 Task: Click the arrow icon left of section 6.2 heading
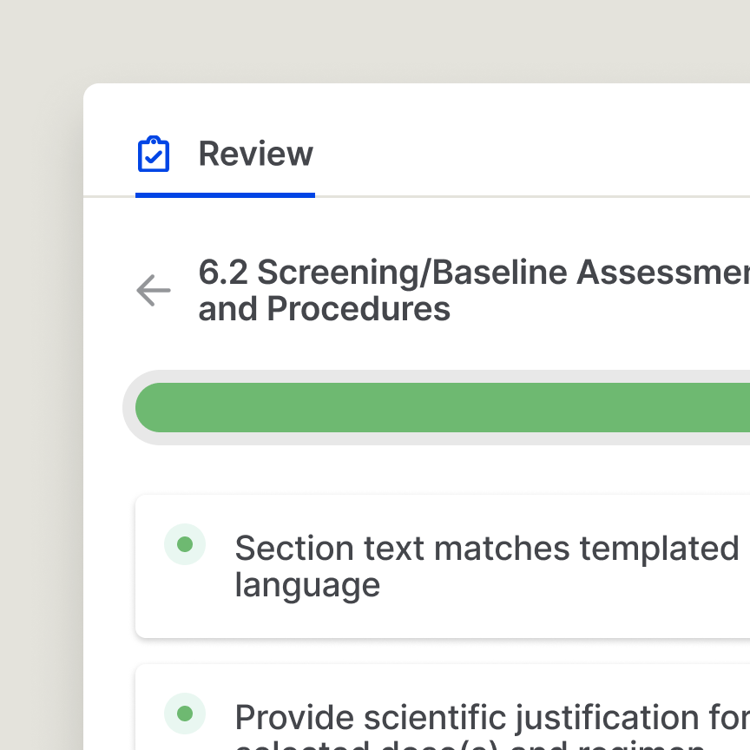point(154,291)
